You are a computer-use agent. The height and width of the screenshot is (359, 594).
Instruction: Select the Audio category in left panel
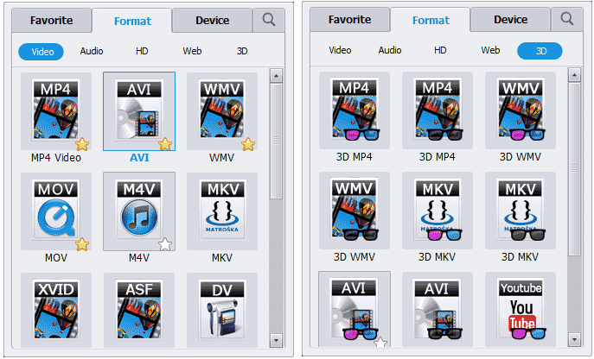[x=92, y=51]
